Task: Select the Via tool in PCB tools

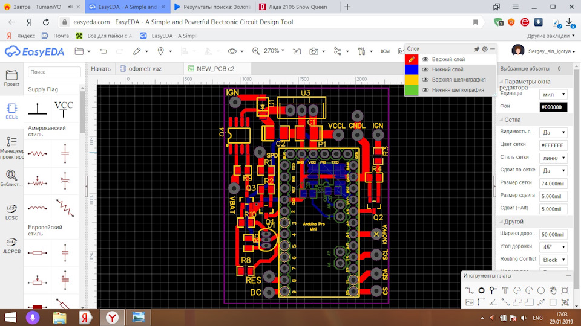Action: (x=493, y=290)
